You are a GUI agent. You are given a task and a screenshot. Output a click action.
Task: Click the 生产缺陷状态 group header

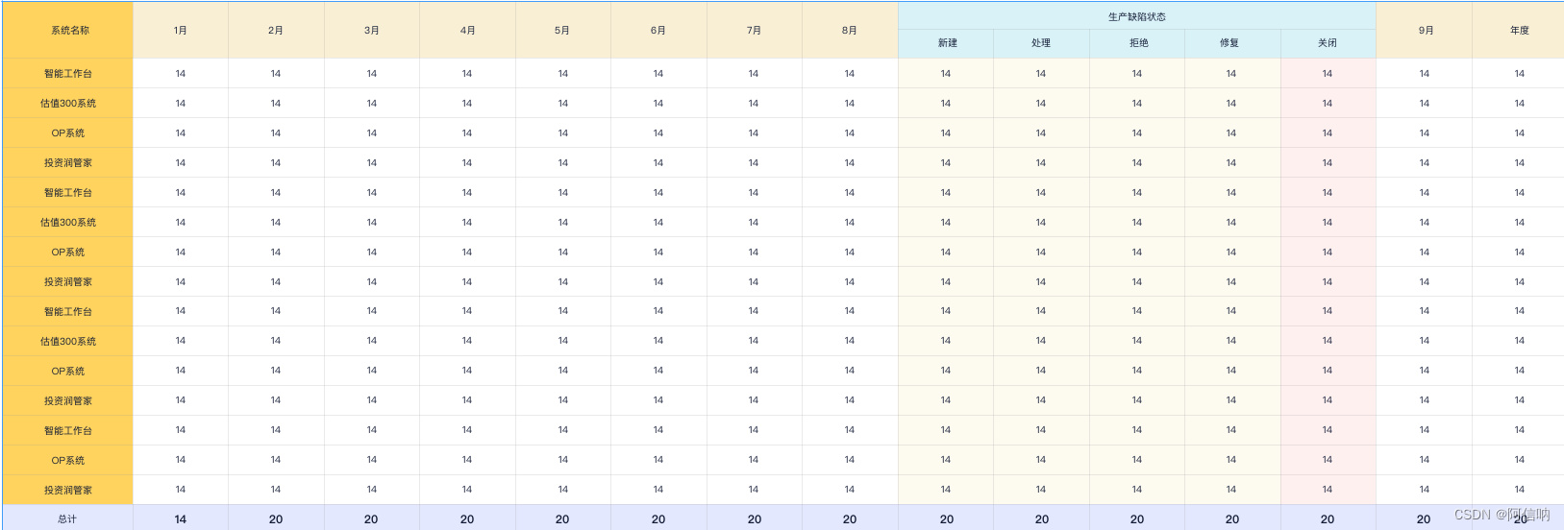[x=1137, y=16]
